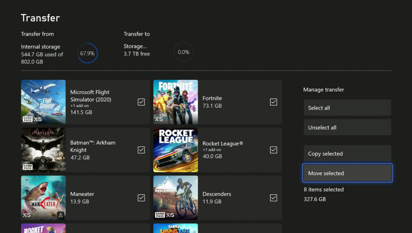
Task: Click the 'Transfer to' label
Action: (137, 34)
